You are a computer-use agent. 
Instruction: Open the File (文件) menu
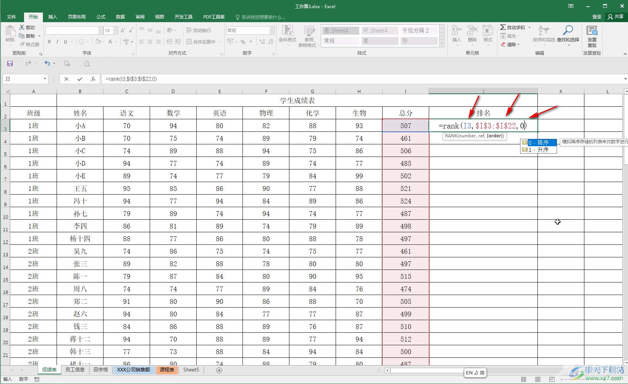[11, 17]
